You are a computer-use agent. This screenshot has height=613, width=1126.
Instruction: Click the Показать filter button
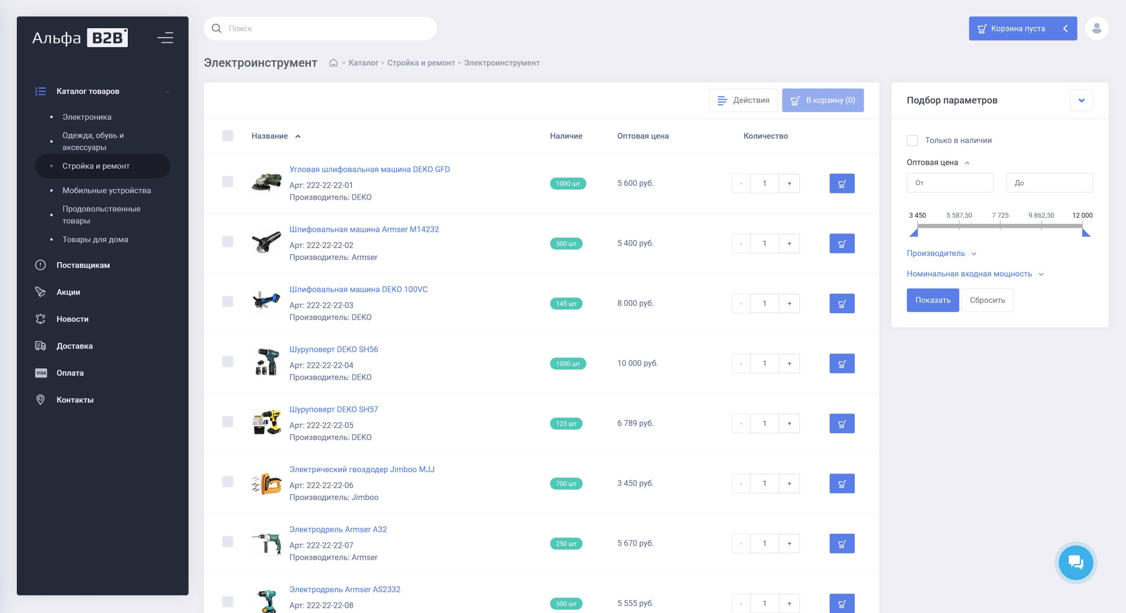(x=932, y=300)
